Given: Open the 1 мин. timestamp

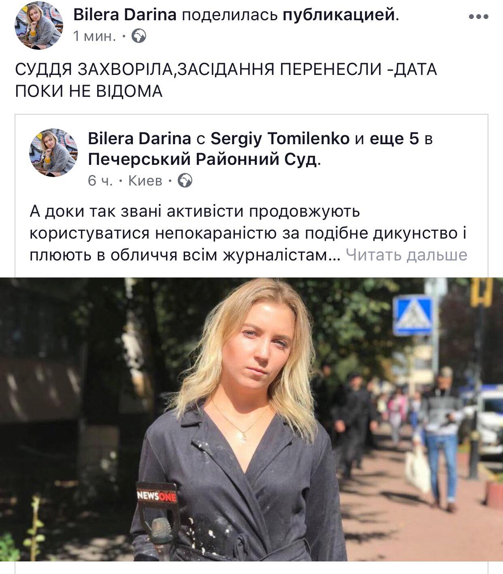Looking at the screenshot, I should pos(95,36).
